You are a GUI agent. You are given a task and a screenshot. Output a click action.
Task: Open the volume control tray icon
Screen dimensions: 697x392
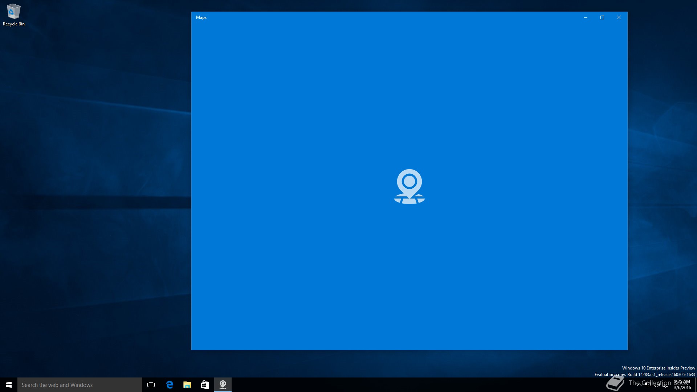coord(656,385)
